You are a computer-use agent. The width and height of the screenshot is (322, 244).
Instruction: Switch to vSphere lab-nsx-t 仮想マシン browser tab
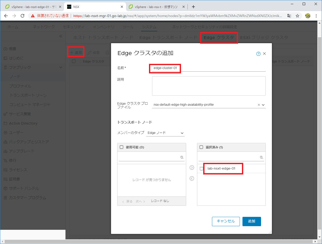click(x=156, y=7)
